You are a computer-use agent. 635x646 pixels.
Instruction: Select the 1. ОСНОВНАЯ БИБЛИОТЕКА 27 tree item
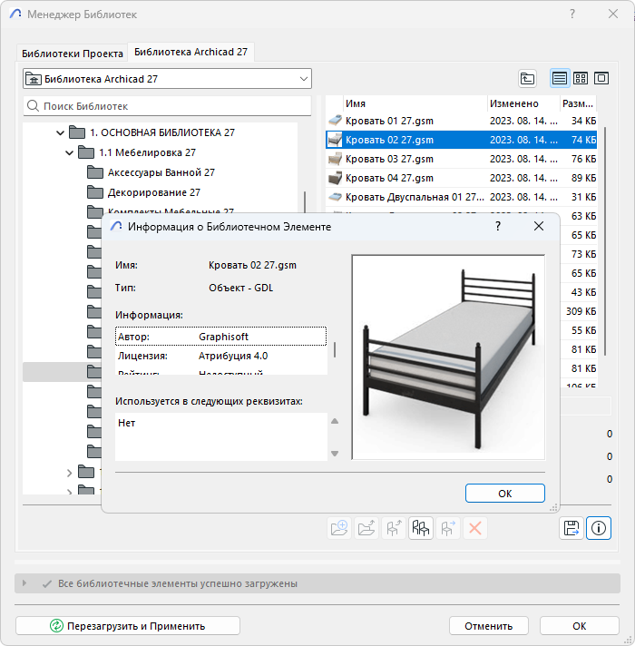click(162, 132)
